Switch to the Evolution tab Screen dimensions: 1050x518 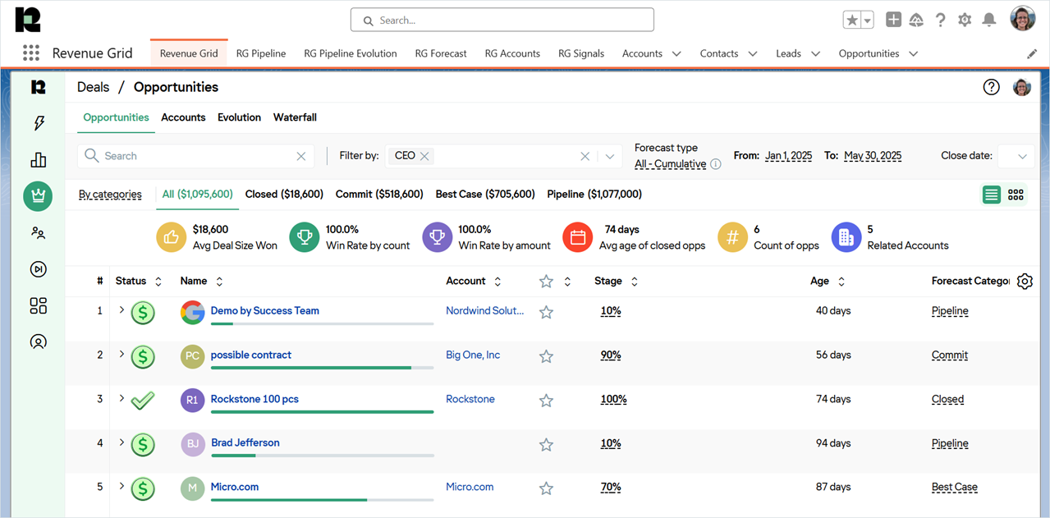click(239, 117)
